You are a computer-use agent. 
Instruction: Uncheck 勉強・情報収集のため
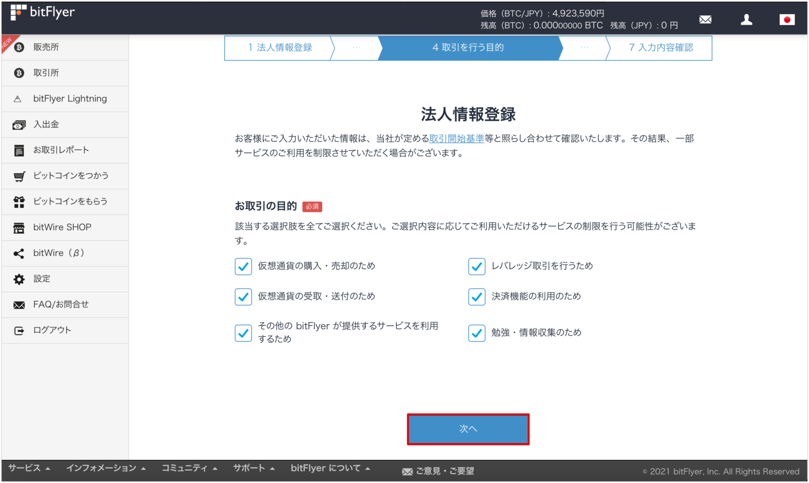[476, 333]
